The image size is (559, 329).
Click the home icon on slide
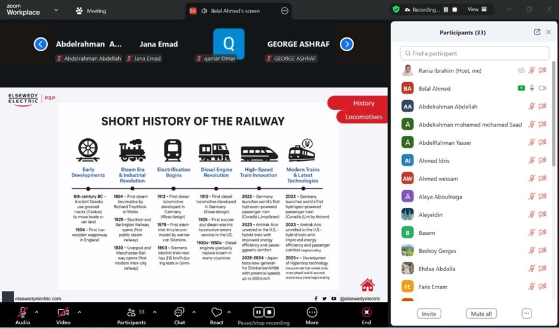(367, 284)
